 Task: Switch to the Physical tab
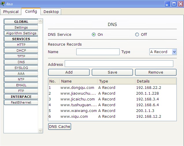[11, 12]
